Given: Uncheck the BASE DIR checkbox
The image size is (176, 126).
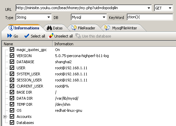Looking at the screenshot, I should tap(12, 92).
